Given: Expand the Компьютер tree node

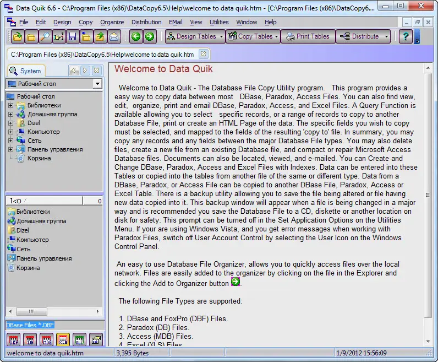Looking at the screenshot, I should pyautogui.click(x=10, y=132).
